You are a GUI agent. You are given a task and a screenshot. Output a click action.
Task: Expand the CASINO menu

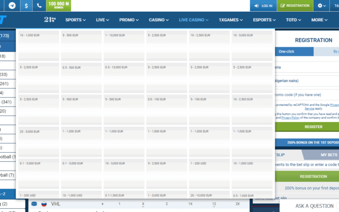[x=159, y=20]
